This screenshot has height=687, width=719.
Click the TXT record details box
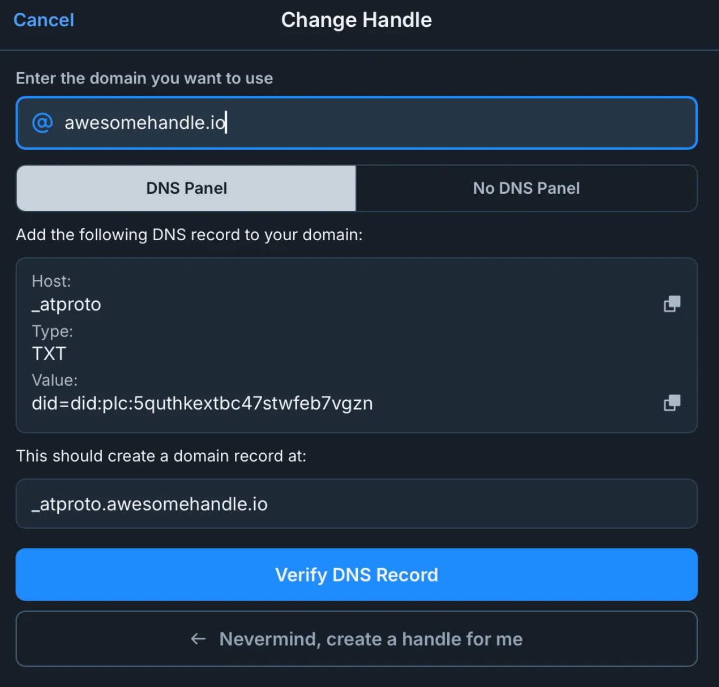tap(357, 344)
